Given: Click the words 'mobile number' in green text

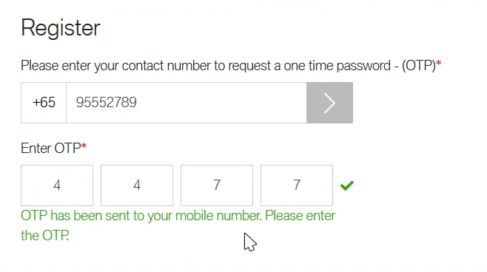Looking at the screenshot, I should coord(218,216).
